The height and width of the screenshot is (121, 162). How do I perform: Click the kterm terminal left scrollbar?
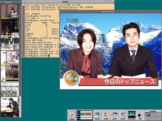point(23,30)
